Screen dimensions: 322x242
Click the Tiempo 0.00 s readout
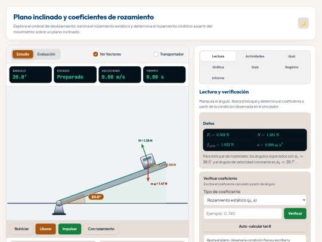pos(165,75)
